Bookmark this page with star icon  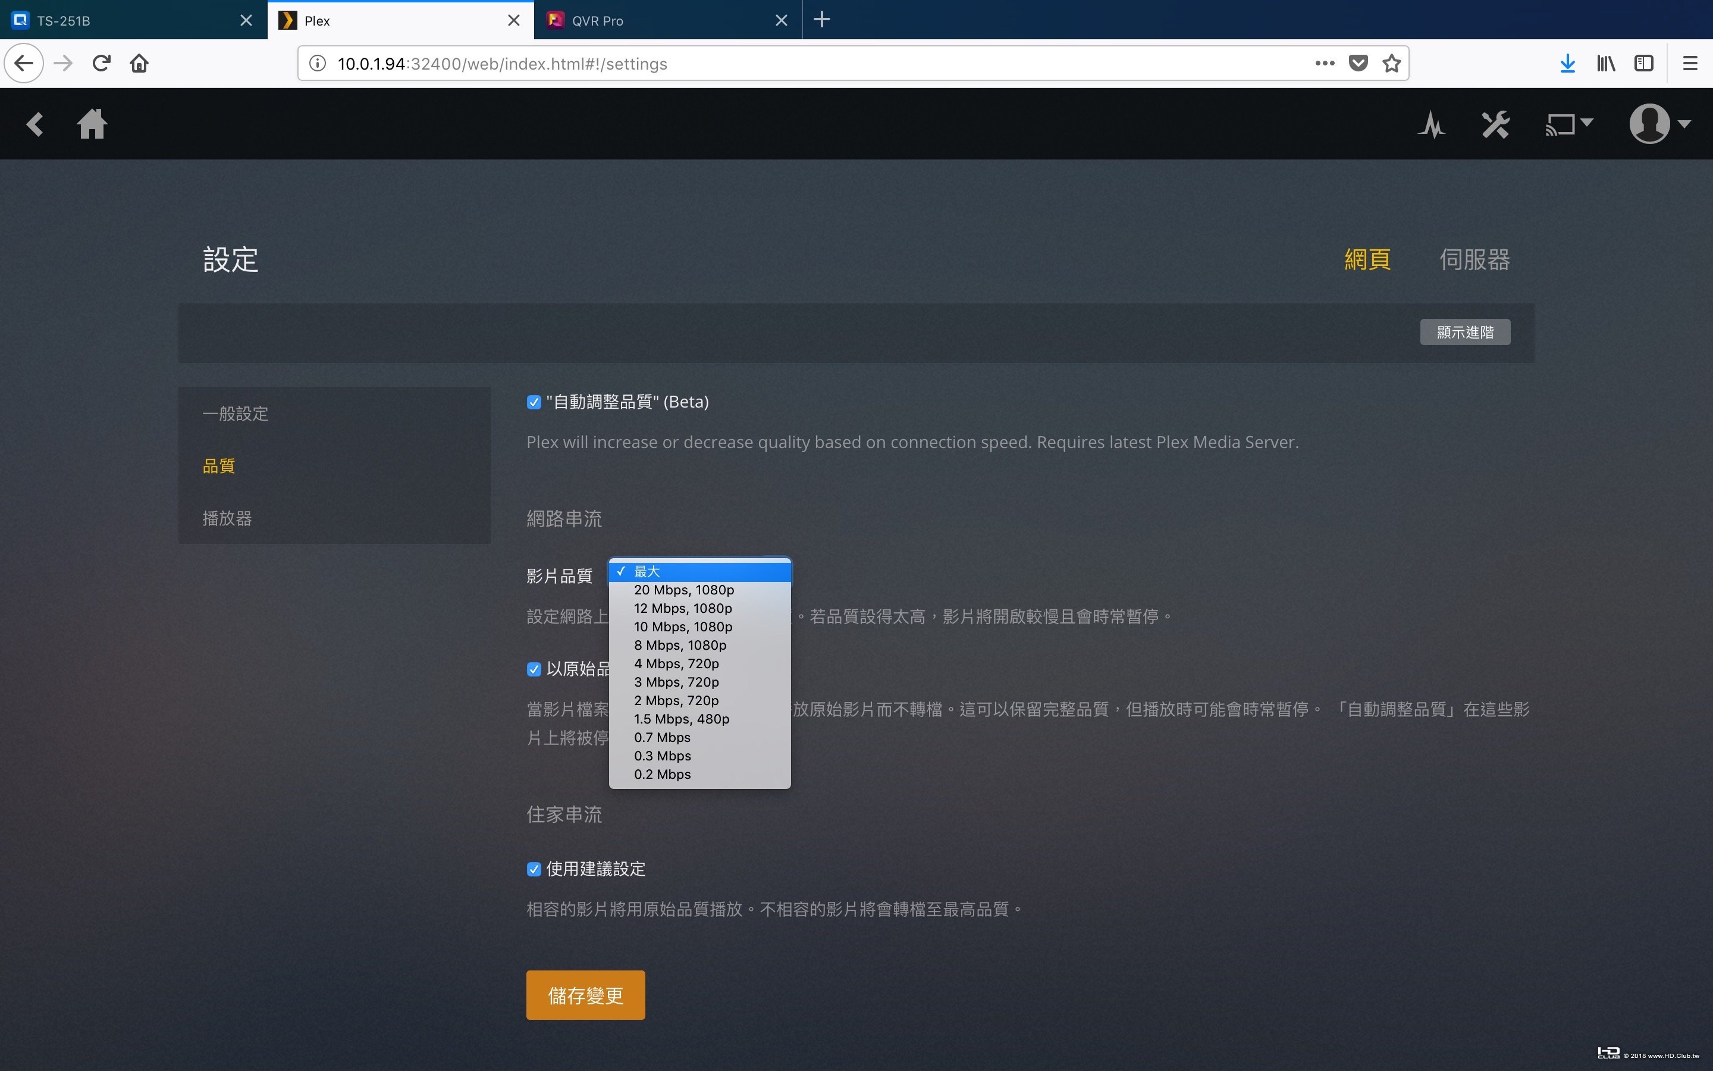click(1391, 64)
